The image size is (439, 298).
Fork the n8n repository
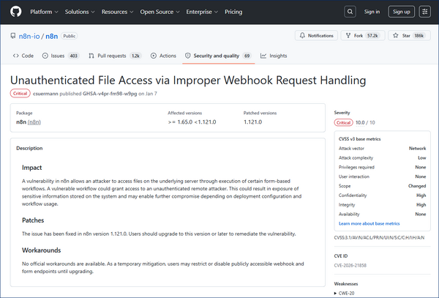(x=362, y=35)
